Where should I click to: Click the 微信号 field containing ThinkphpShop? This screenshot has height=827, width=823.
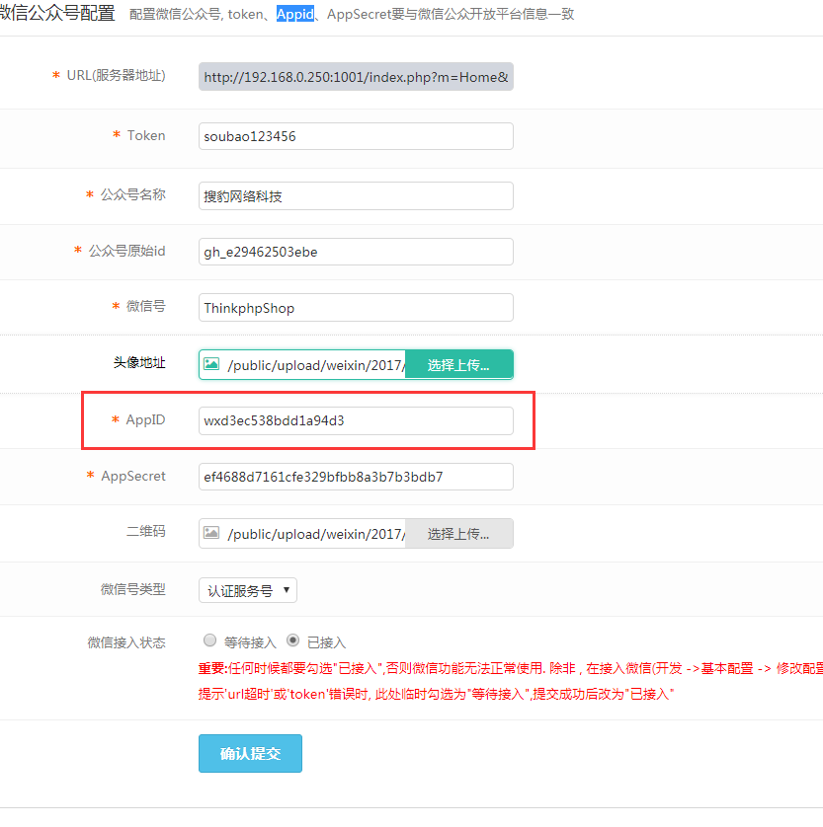pos(356,308)
